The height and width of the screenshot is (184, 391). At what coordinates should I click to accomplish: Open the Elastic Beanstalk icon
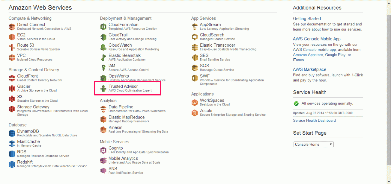point(103,57)
